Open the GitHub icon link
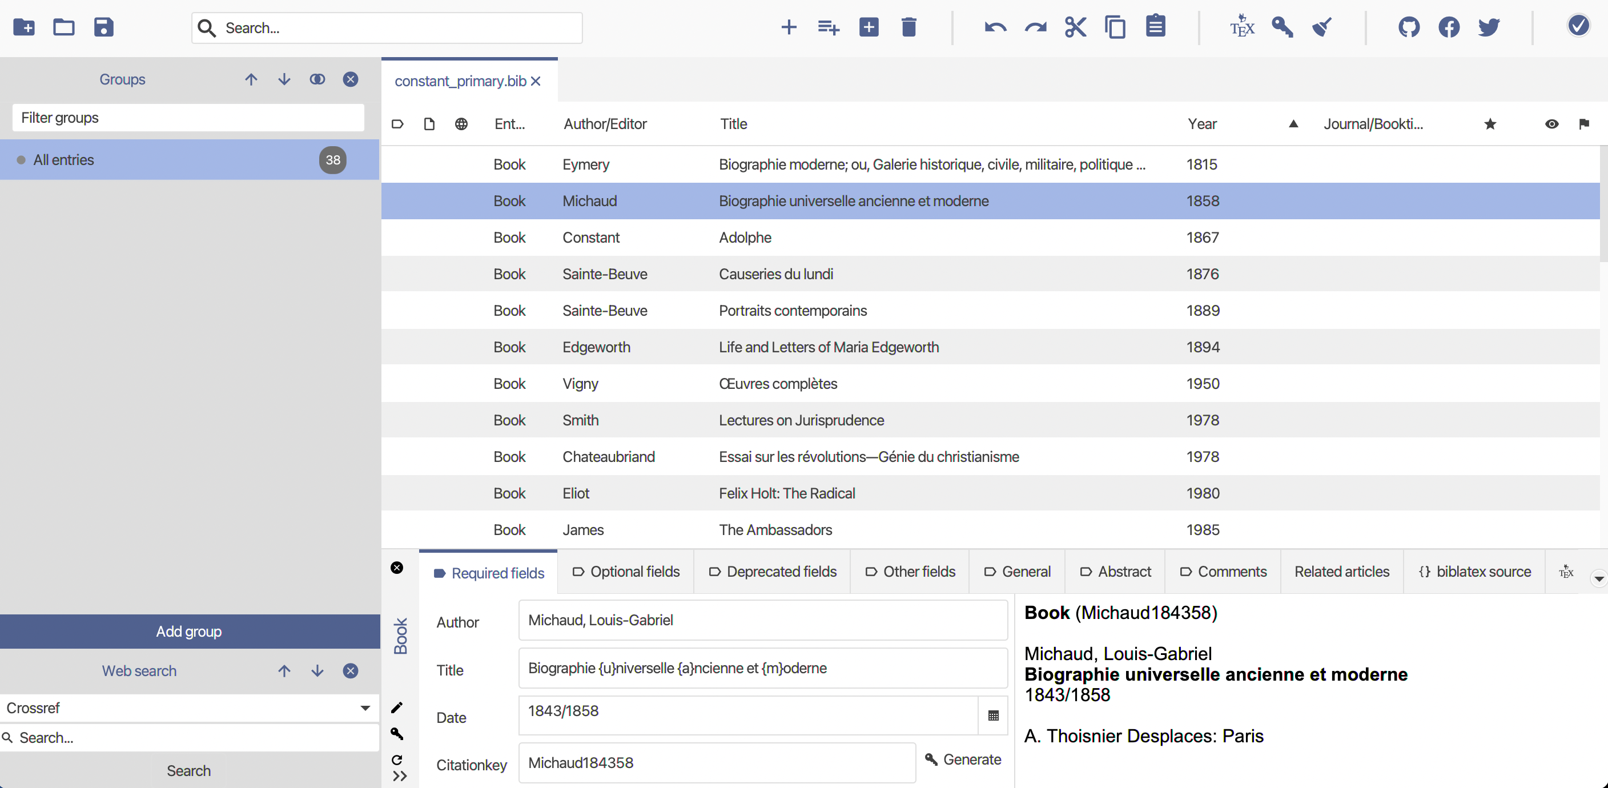This screenshot has height=788, width=1608. pos(1409,27)
